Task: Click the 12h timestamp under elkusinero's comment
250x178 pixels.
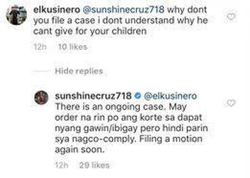Action: click(40, 47)
